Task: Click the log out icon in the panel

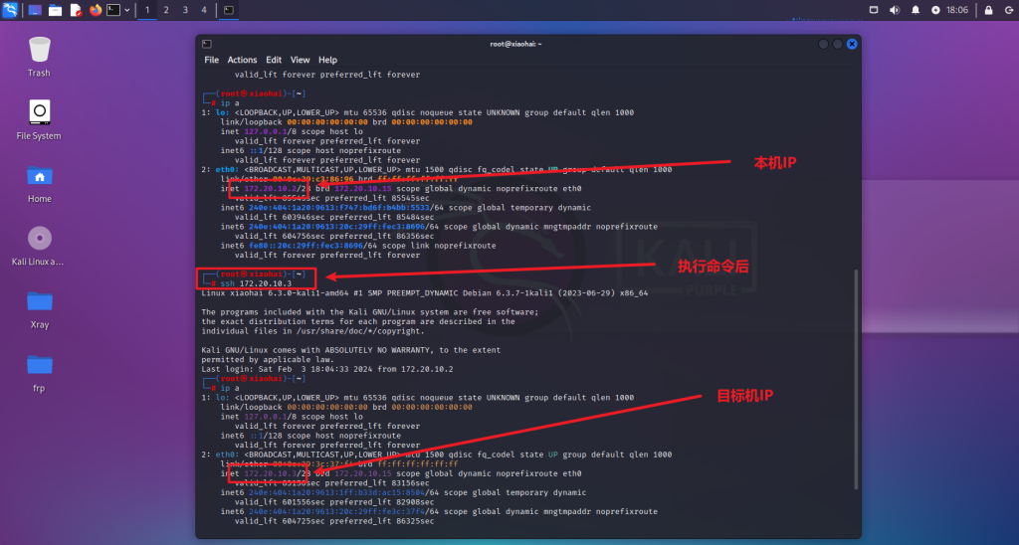Action: coord(1009,10)
